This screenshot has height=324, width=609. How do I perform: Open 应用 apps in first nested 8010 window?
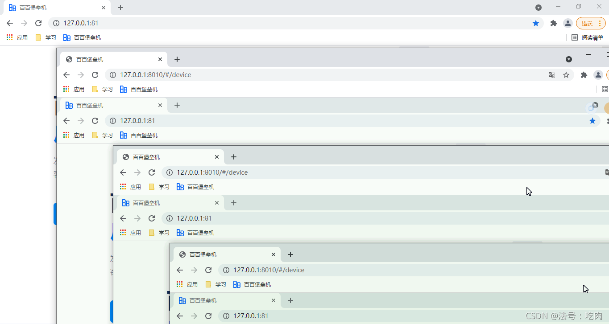pos(74,89)
